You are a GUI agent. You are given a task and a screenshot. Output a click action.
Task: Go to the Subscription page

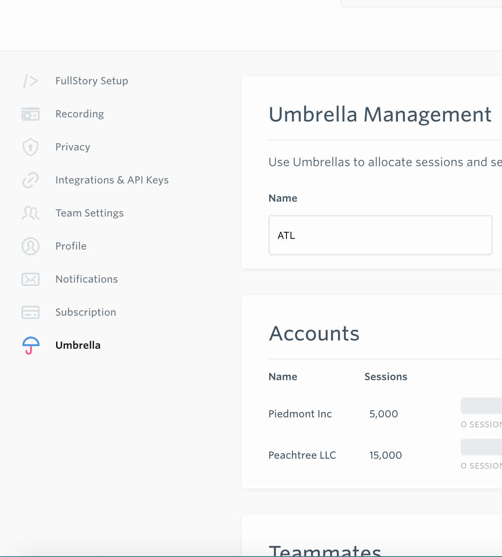(x=86, y=312)
